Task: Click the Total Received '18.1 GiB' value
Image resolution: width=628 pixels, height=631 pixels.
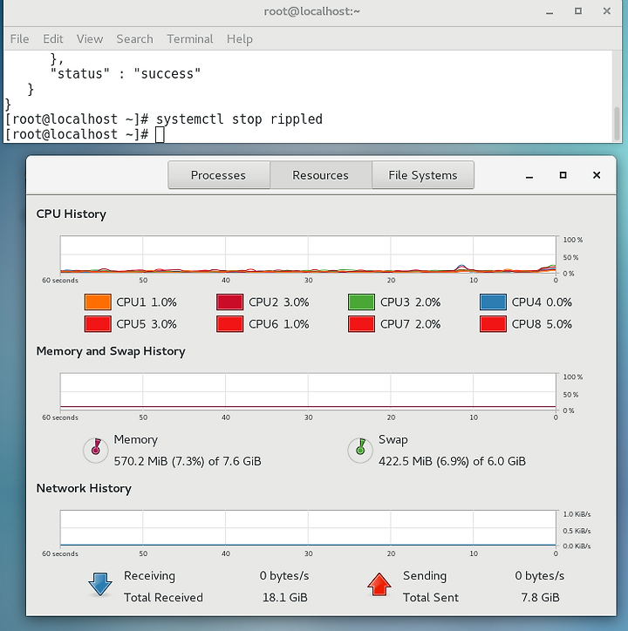Action: pos(285,598)
